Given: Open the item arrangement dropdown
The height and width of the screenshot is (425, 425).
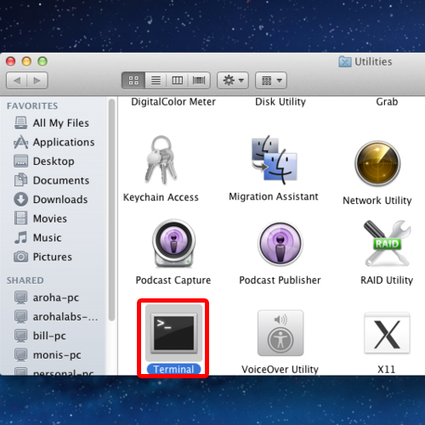Looking at the screenshot, I should click(271, 81).
